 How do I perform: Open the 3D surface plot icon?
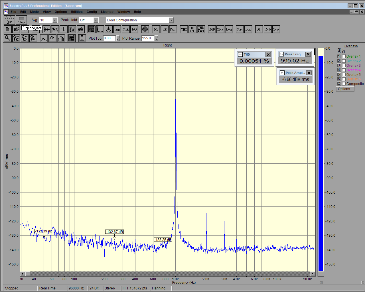coord(81,29)
